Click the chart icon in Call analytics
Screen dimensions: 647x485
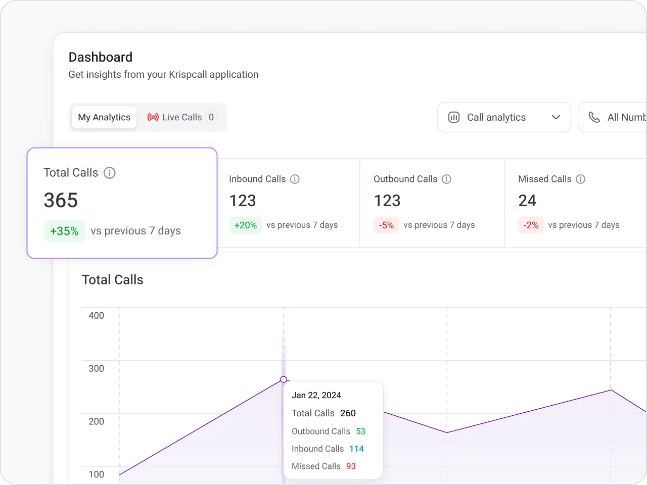[454, 117]
